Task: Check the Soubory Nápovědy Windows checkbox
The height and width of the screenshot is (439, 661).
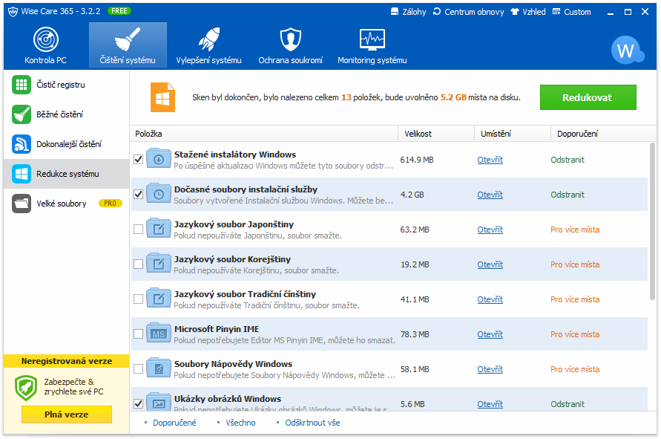Action: click(138, 369)
